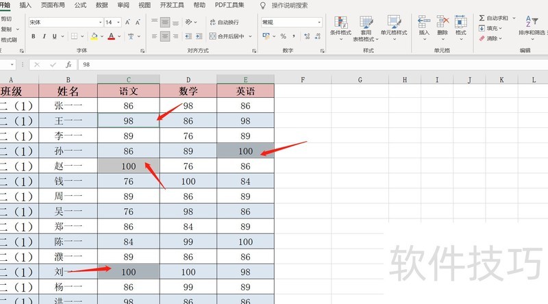Screen dimensions: 548x304
Task: Click the formula bar showing 98
Action: pos(313,64)
